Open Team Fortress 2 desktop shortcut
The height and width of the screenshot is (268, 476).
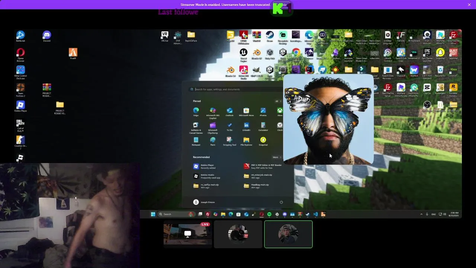(x=20, y=90)
